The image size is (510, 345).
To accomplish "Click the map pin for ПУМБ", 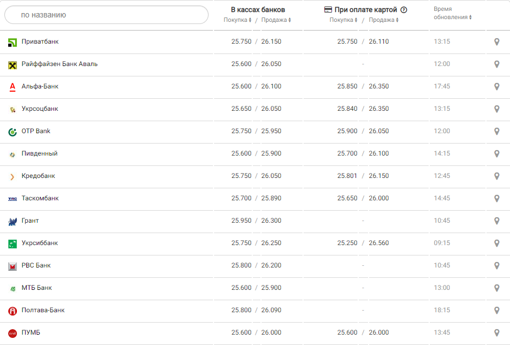I will pos(496,333).
